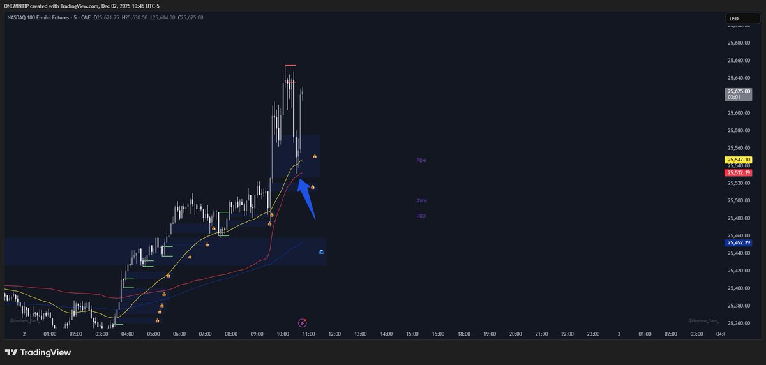Click the day 2 date label on time axis
The image size is (766, 365).
click(24, 334)
